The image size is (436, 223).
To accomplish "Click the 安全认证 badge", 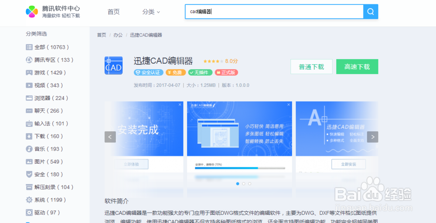I will (149, 72).
